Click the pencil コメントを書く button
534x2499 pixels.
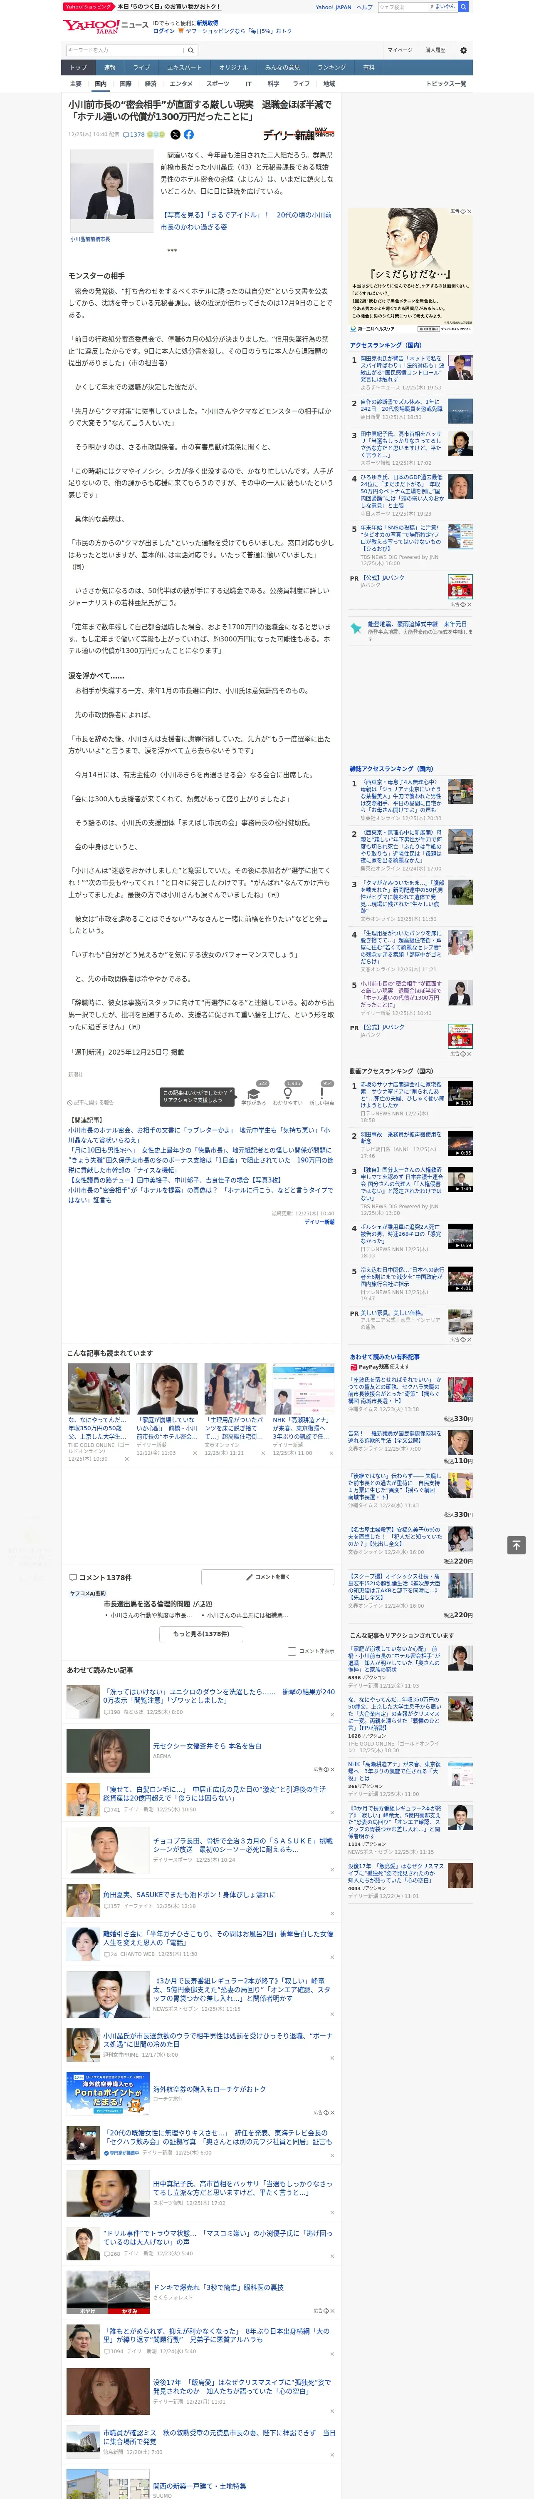coord(267,1576)
